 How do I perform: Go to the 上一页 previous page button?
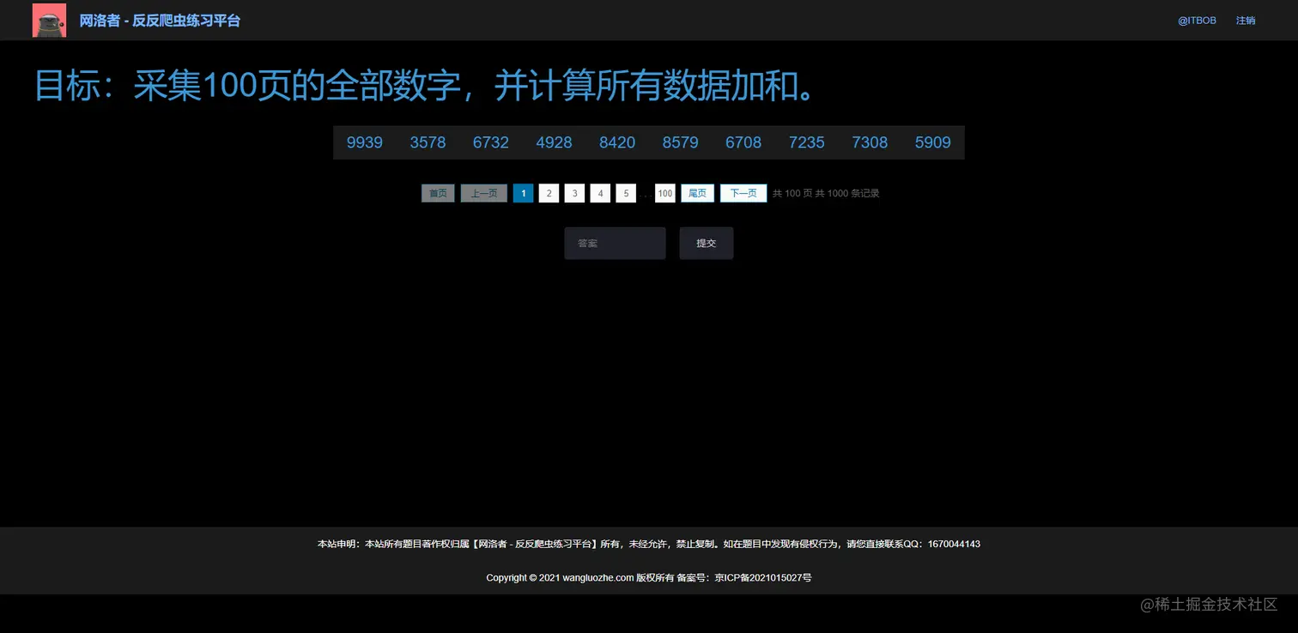click(x=484, y=194)
